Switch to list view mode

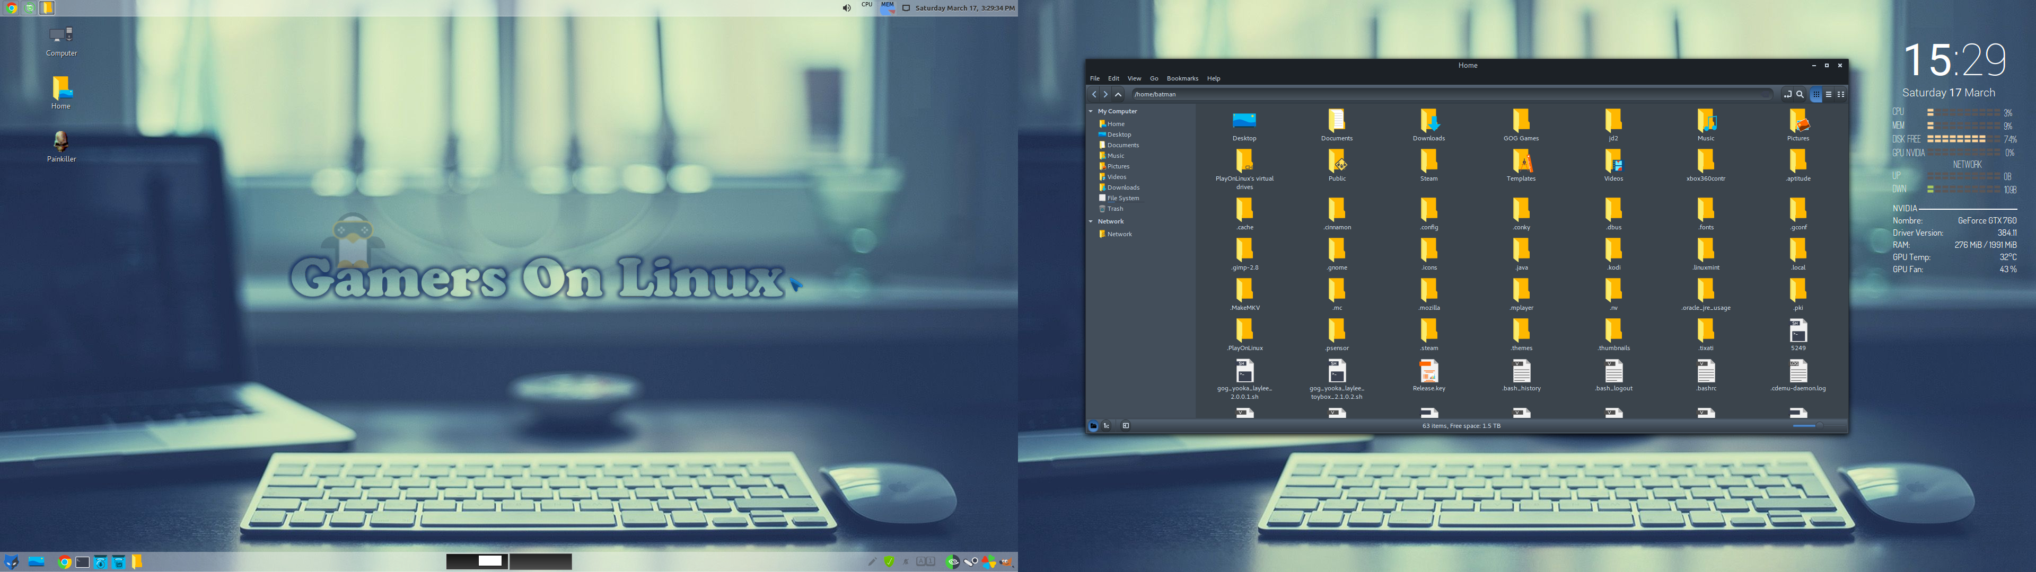(x=1828, y=94)
